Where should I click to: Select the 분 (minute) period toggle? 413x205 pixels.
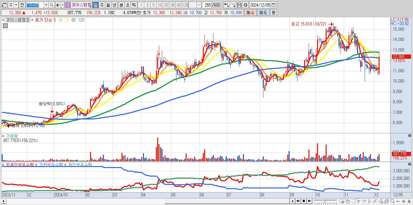[121, 5]
